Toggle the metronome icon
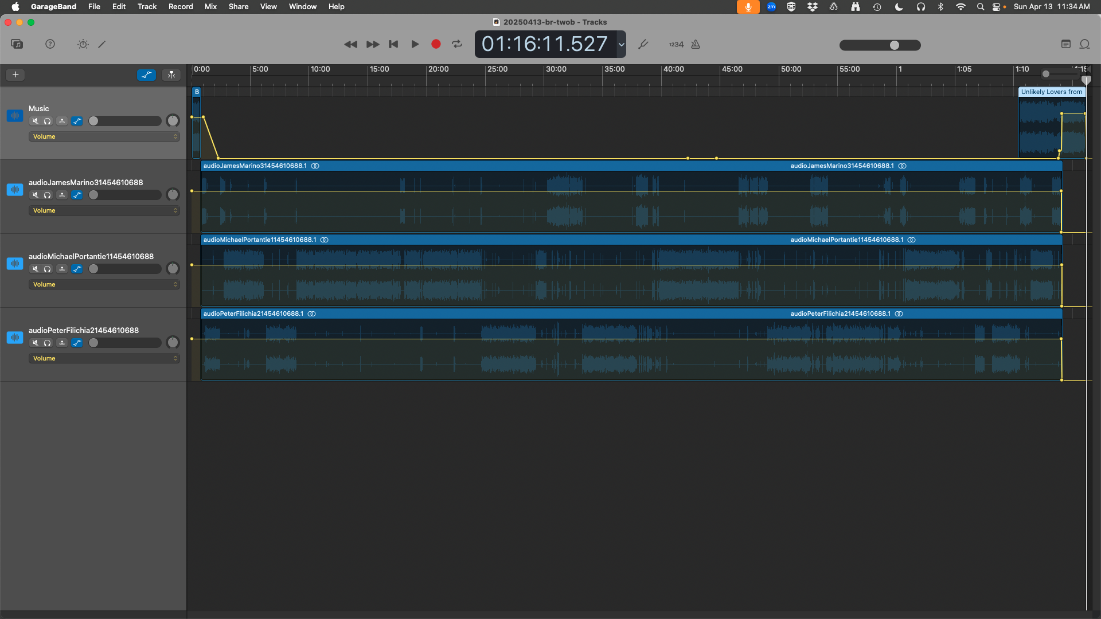 [x=696, y=44]
